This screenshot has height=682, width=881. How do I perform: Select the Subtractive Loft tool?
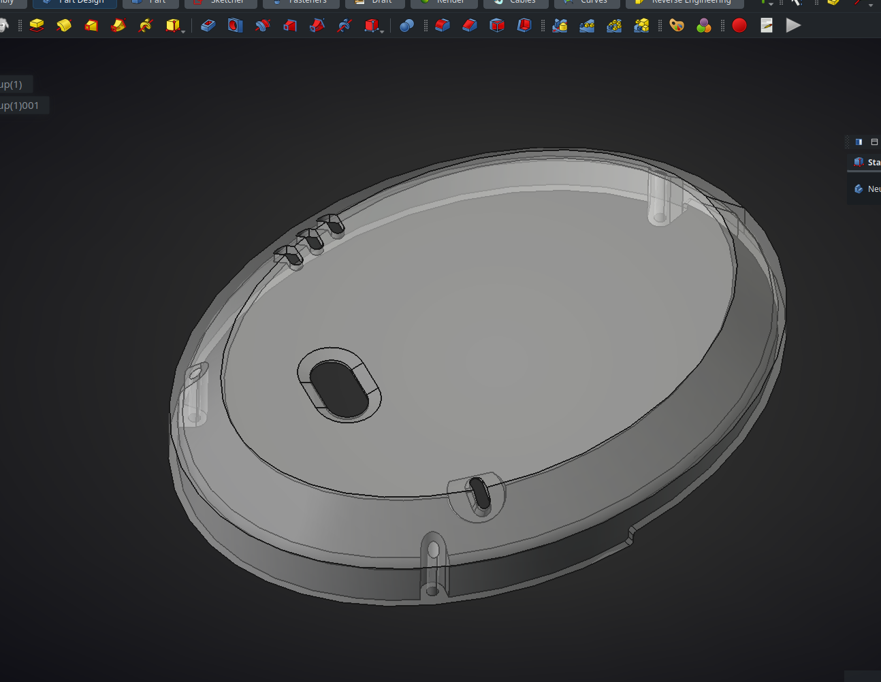coord(290,26)
